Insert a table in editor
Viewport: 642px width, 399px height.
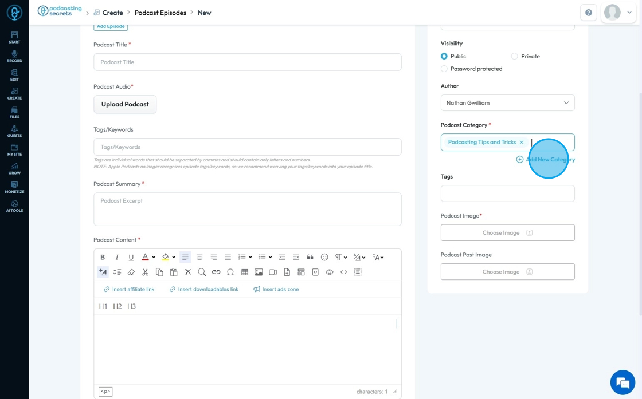pyautogui.click(x=244, y=272)
